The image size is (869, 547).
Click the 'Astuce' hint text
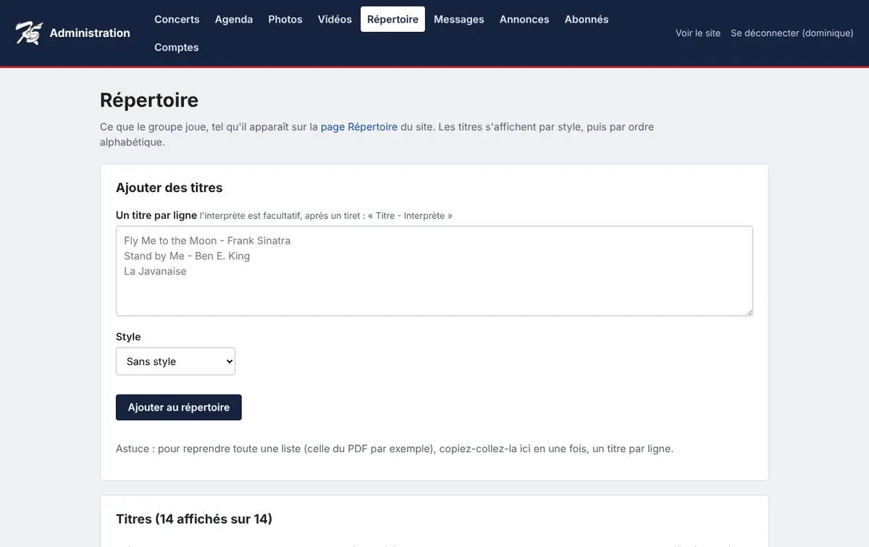pyautogui.click(x=395, y=448)
